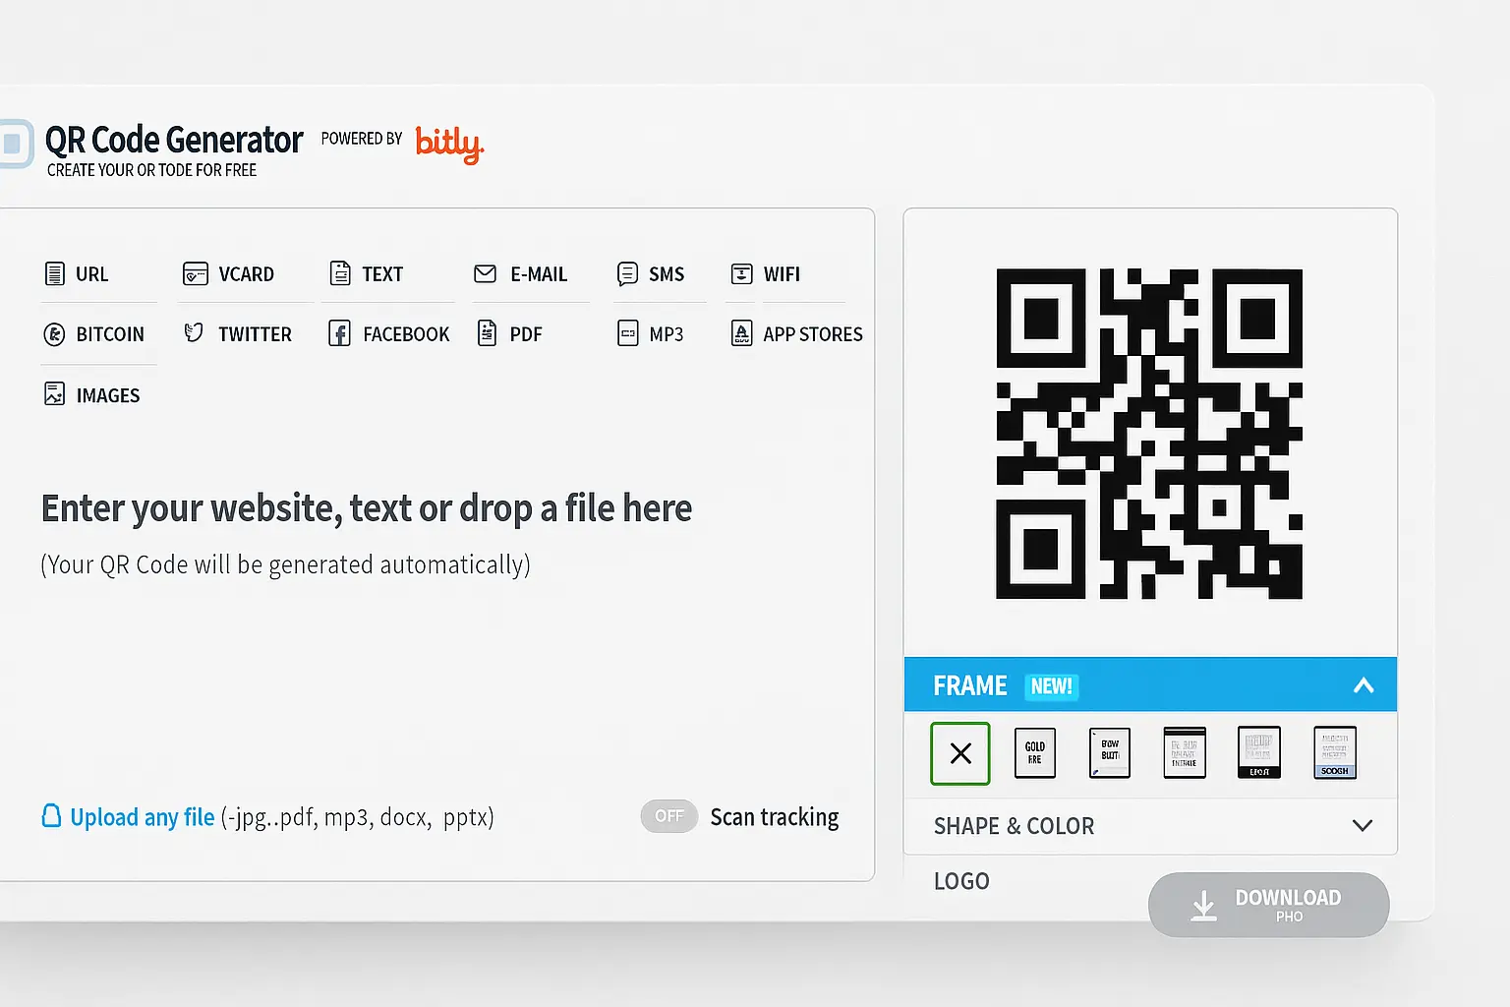Click the FRAME header label
The image size is (1510, 1007).
tap(970, 685)
